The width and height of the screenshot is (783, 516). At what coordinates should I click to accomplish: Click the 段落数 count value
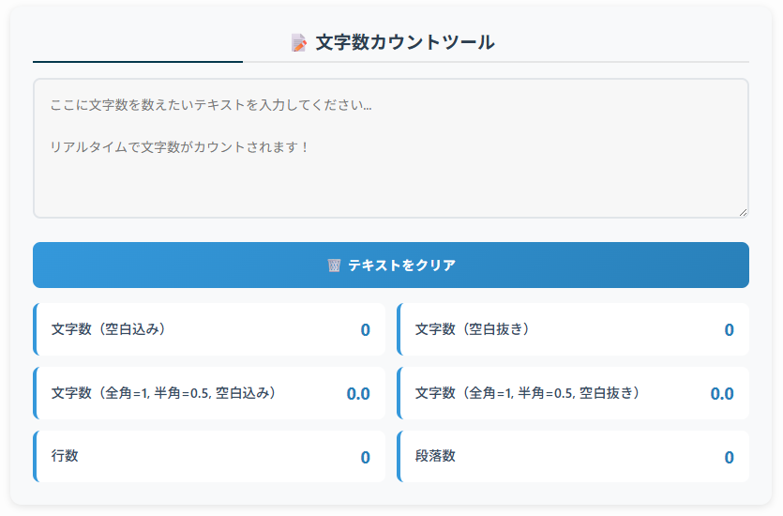coord(729,458)
